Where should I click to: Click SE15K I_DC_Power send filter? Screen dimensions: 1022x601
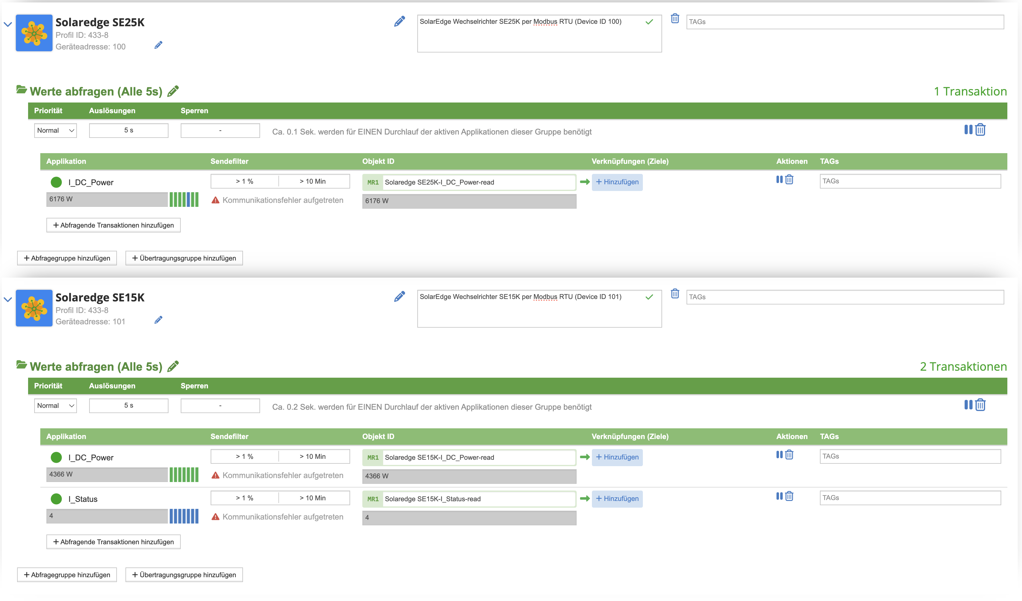pos(280,456)
